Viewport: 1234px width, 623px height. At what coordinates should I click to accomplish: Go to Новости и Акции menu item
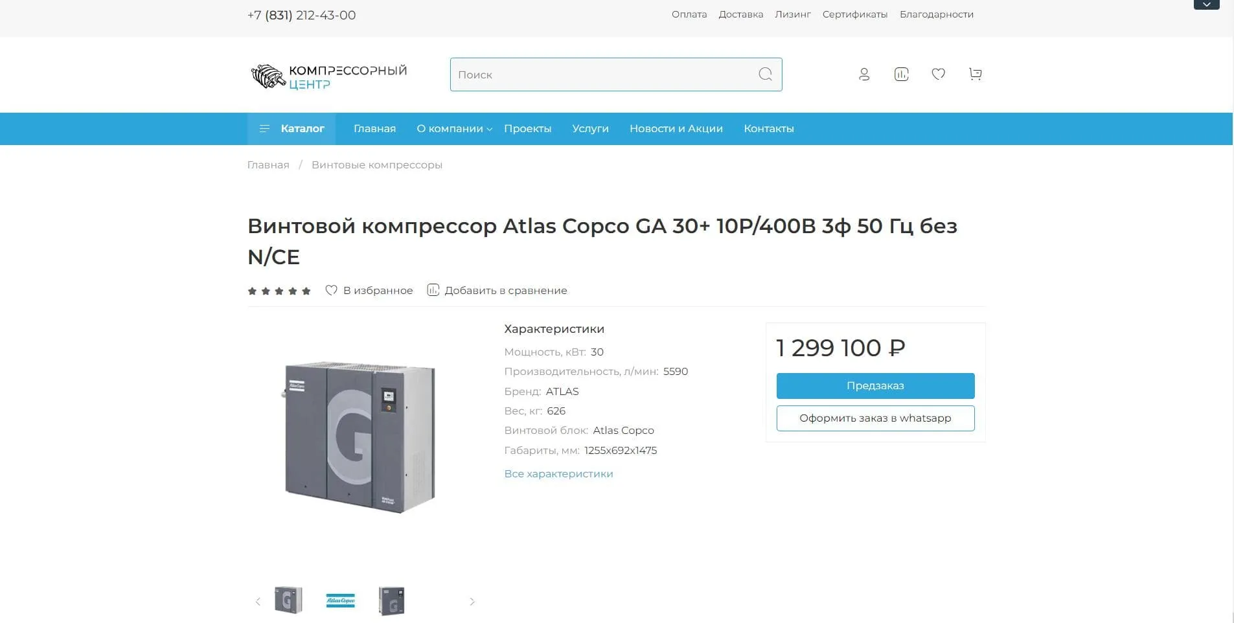(676, 129)
